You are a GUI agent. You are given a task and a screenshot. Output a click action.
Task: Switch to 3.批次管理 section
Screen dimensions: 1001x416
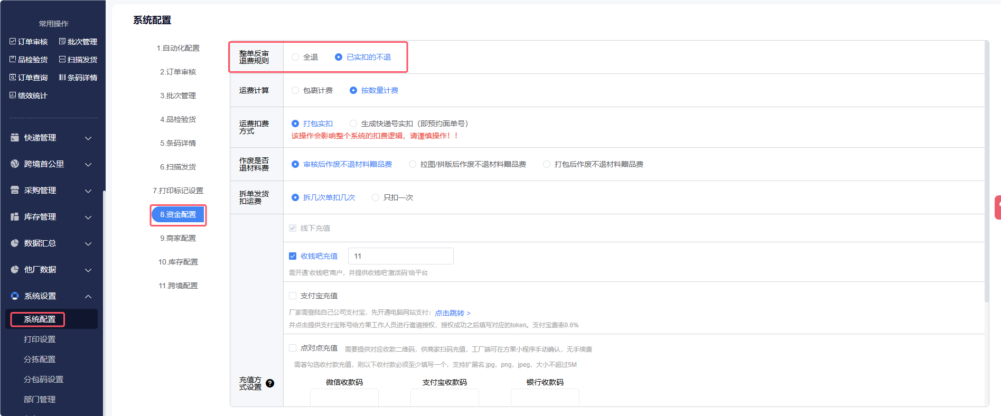pyautogui.click(x=178, y=96)
